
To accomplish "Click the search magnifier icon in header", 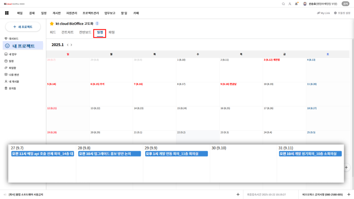I will 284,4.
